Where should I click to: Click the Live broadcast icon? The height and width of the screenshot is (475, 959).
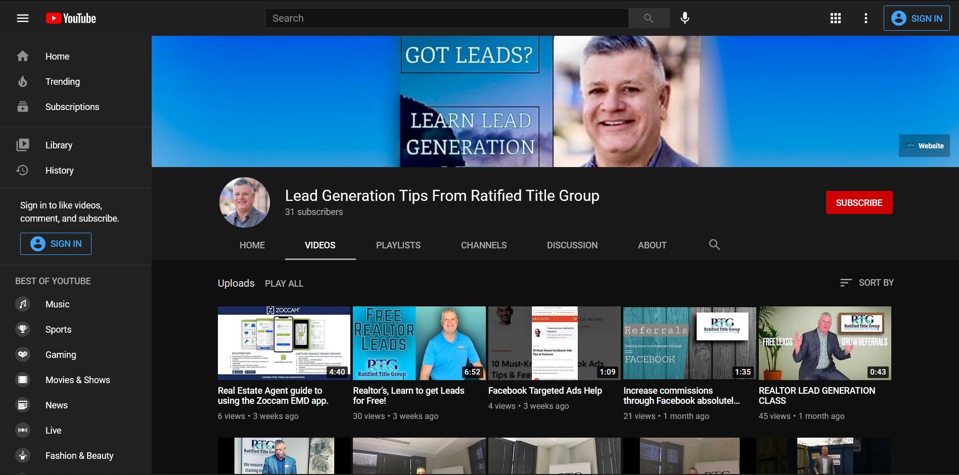point(23,430)
